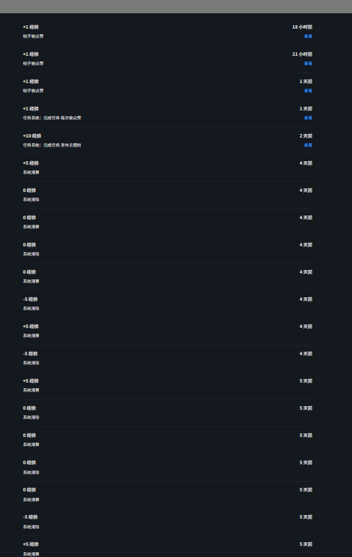Select the +10 经验 record title
352x557 pixels.
tap(32, 135)
